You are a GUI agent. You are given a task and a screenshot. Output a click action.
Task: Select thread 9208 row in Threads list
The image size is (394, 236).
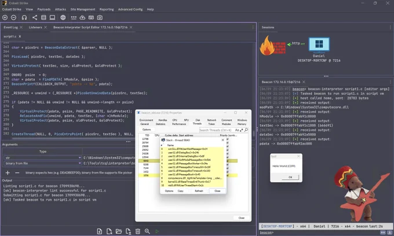point(188,164)
